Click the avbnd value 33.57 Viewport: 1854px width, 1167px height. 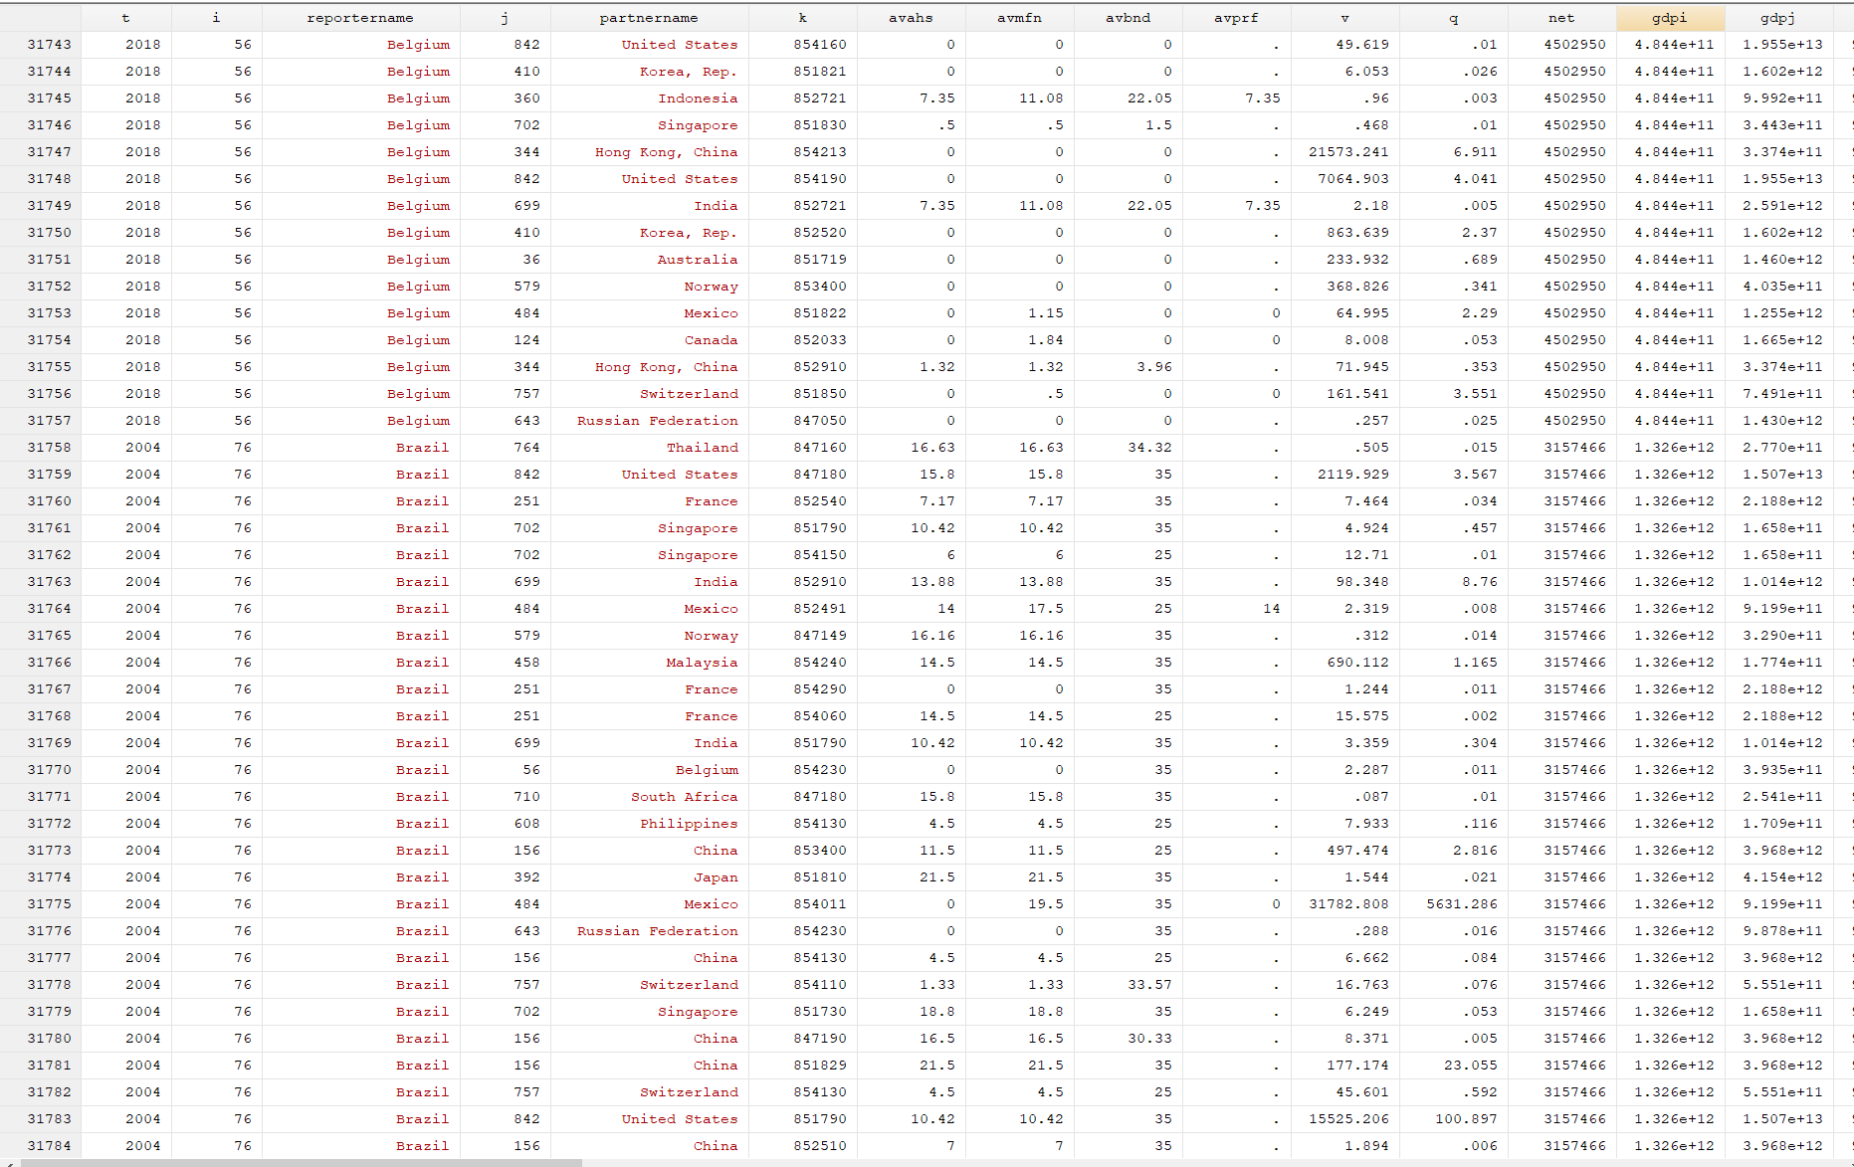pos(1149,985)
